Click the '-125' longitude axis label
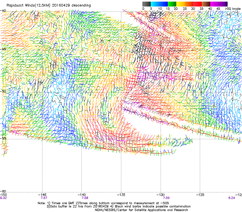Screen dimensions: 242x212 point(200,195)
